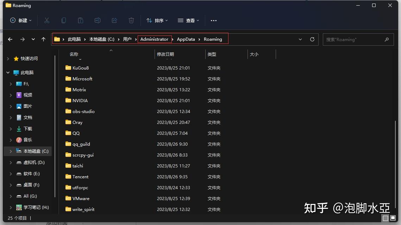Select the Oray folder
Viewport: 401px width, 225px height.
coord(77,123)
